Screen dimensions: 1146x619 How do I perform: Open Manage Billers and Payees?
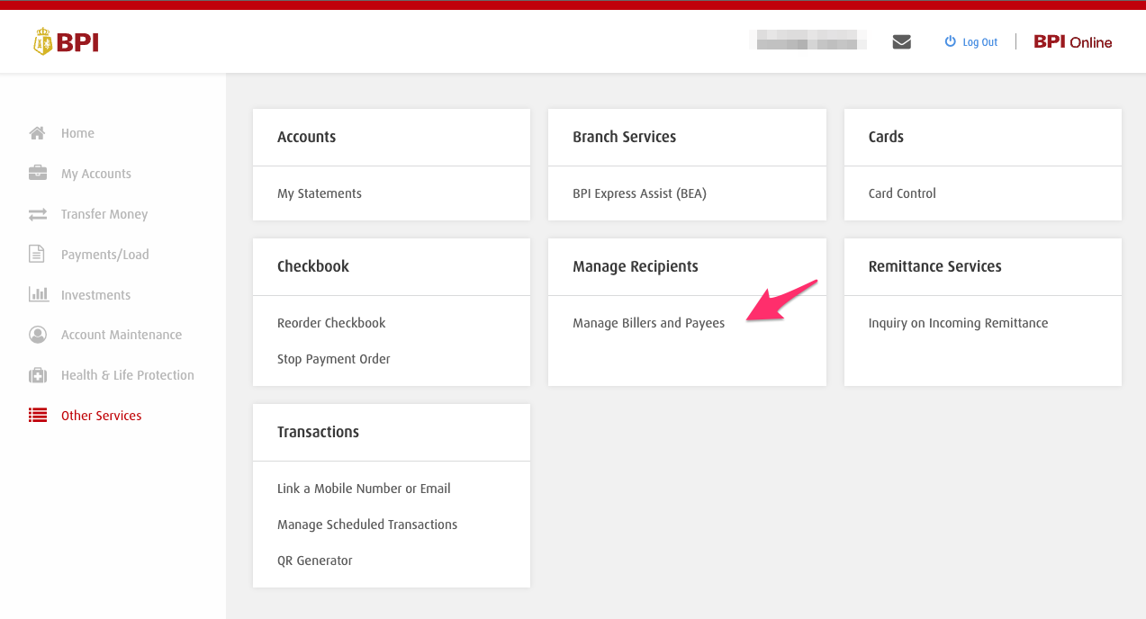pos(649,323)
